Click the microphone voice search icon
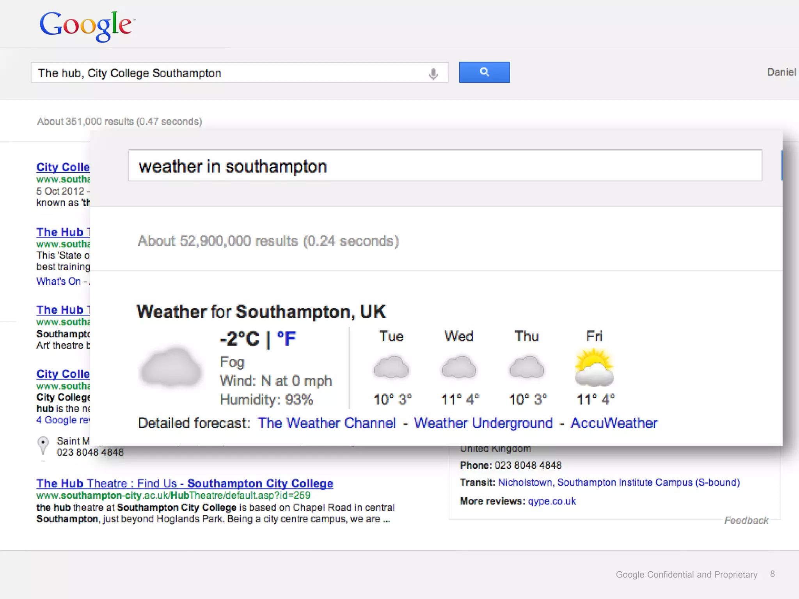799x599 pixels. (433, 73)
